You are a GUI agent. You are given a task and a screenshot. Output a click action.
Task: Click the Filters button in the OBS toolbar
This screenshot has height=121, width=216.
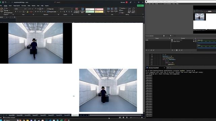pos(172,36)
